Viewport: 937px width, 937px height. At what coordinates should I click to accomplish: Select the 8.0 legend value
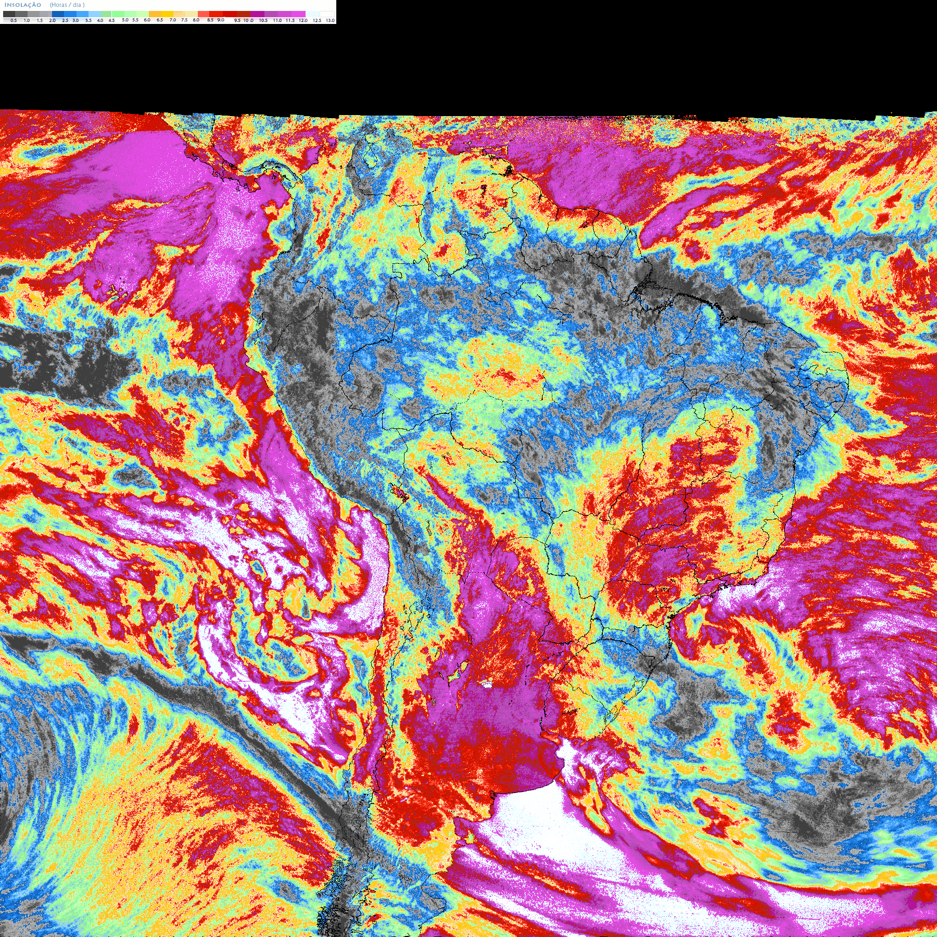coord(196,20)
